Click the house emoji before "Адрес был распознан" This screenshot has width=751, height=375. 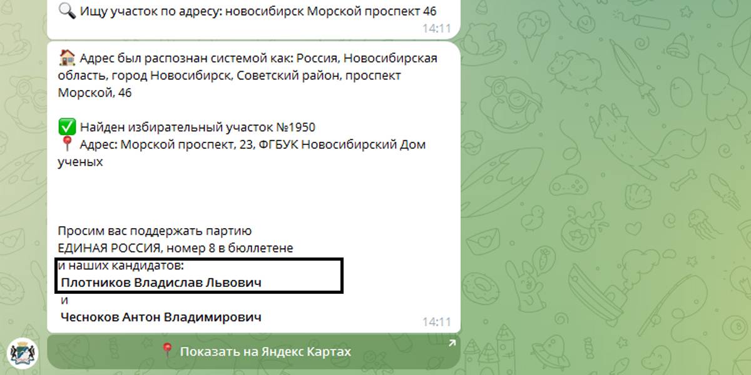[x=66, y=58]
